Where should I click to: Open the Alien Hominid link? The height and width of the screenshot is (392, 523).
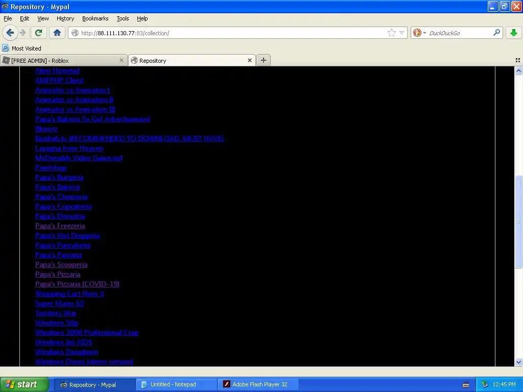[x=57, y=70]
